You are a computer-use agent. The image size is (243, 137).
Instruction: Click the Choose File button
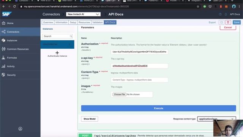pos(119,94)
